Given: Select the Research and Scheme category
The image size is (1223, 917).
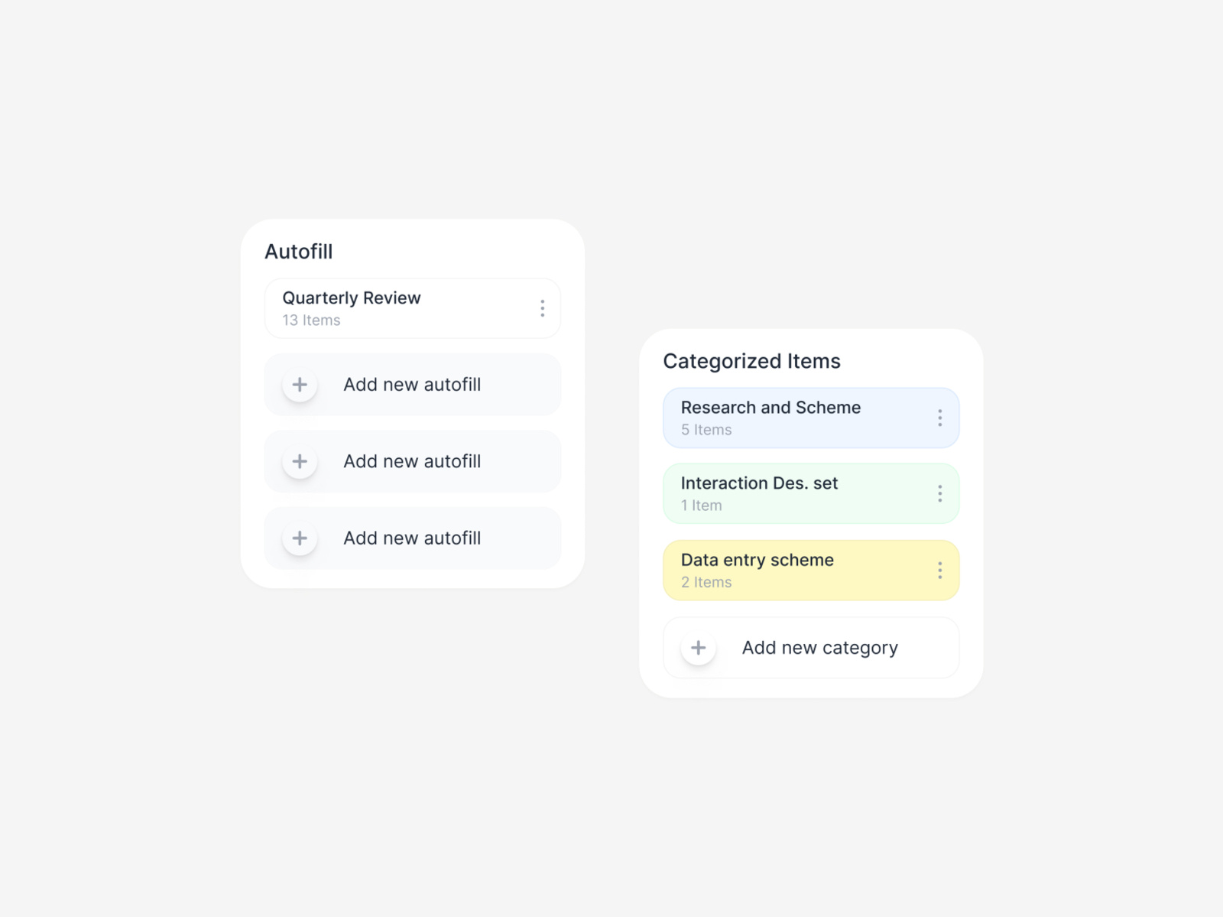Looking at the screenshot, I should click(x=803, y=418).
